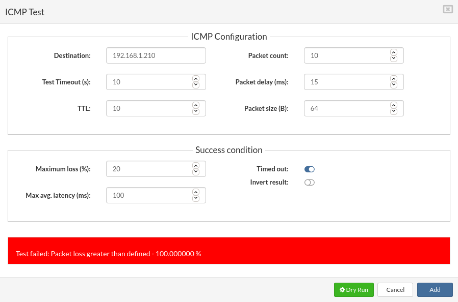The height and width of the screenshot is (302, 458).
Task: Select the Destination input field
Action: 153,55
